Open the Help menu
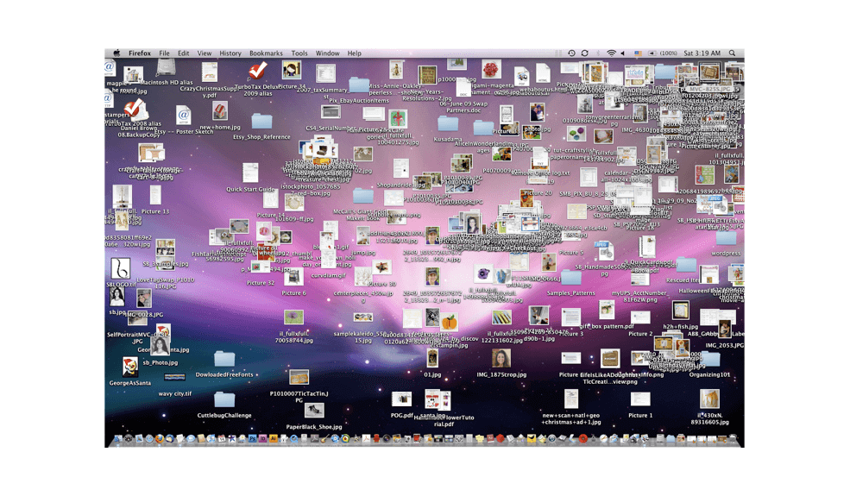The height and width of the screenshot is (496, 850). pyautogui.click(x=354, y=53)
